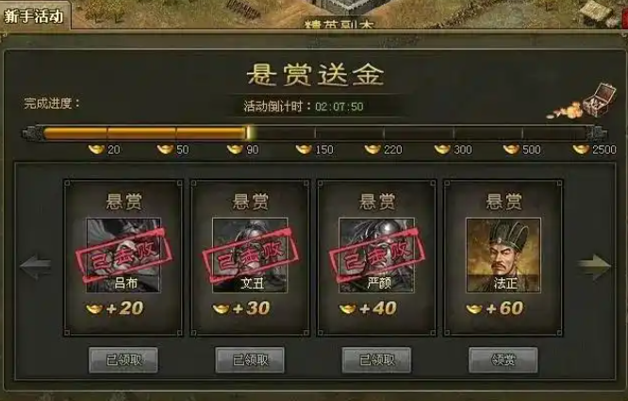Select the 法正 bounty portrait

click(x=504, y=255)
